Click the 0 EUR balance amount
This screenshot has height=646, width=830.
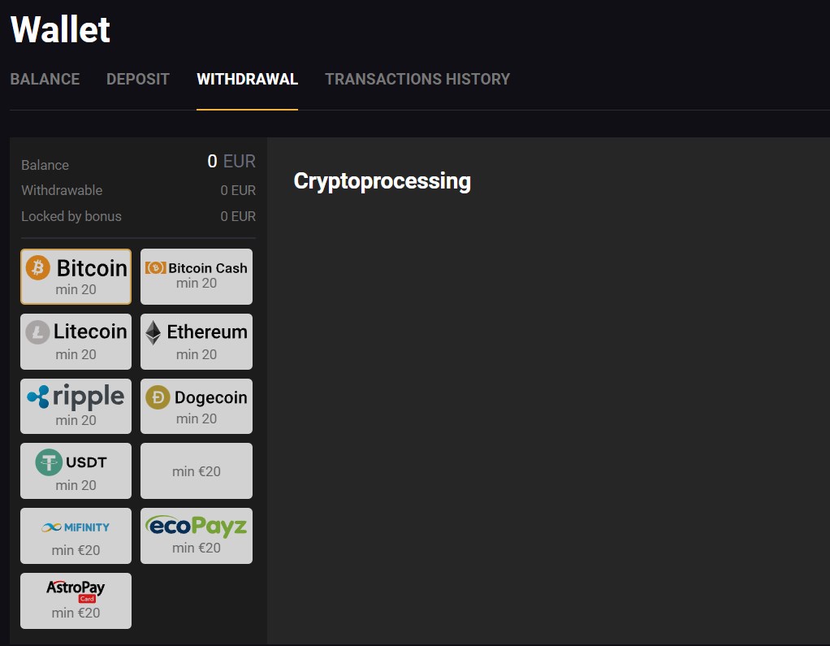tap(231, 161)
